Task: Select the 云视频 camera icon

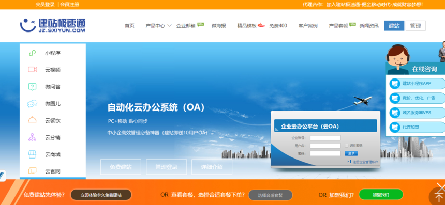Action: tap(33, 70)
